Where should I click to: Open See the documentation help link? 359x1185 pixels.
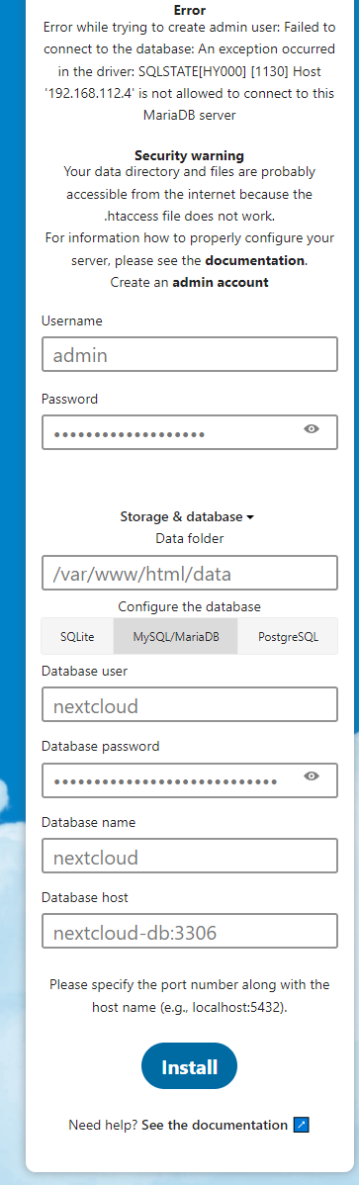[215, 1125]
